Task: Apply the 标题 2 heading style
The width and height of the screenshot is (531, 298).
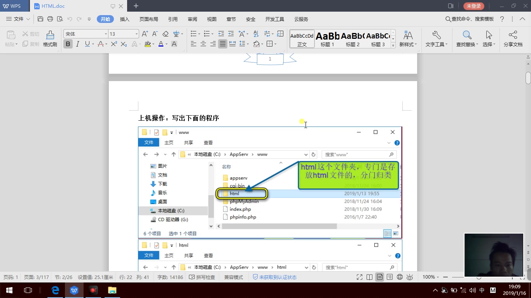Action: (353, 39)
